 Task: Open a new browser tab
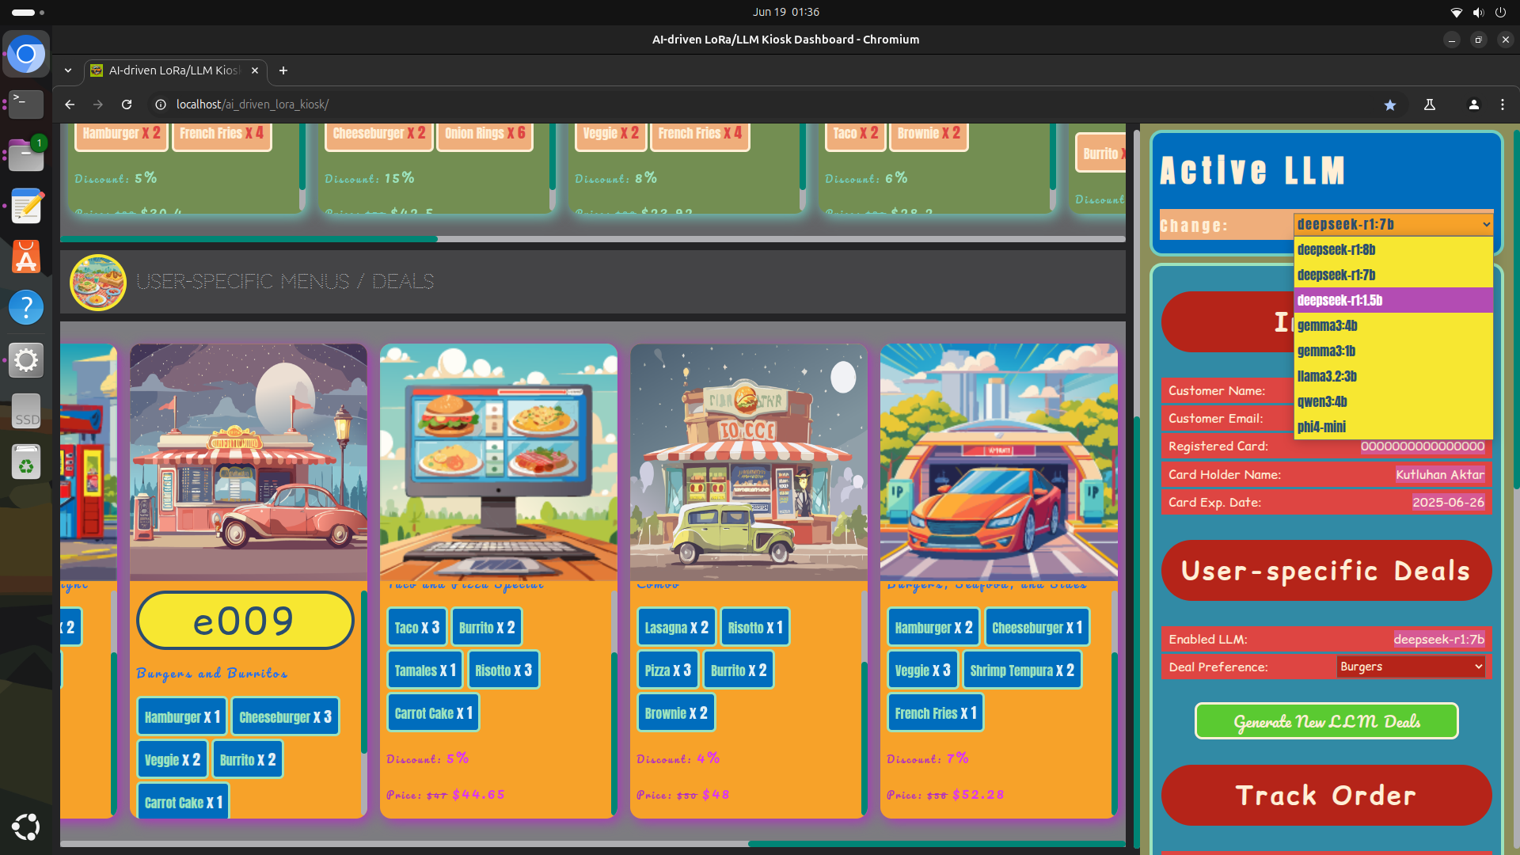click(283, 70)
